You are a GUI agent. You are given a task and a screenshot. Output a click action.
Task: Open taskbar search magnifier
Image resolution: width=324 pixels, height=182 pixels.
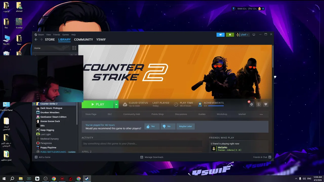pos(12,178)
